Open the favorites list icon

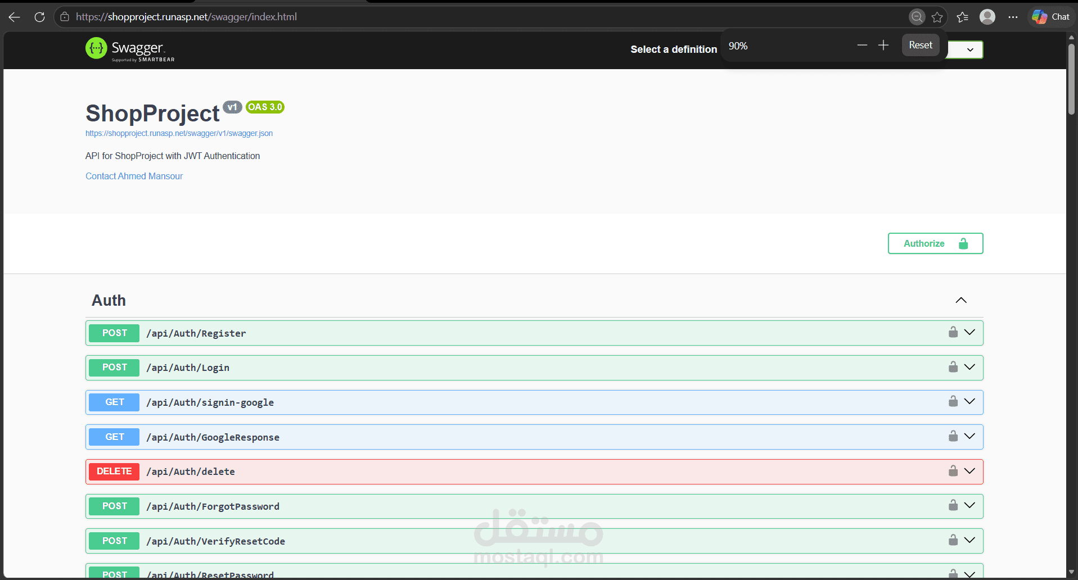pos(962,17)
